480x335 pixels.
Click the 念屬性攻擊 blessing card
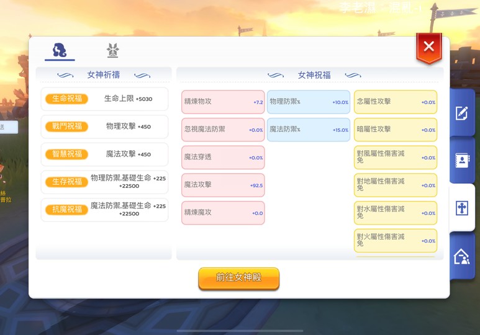point(396,102)
